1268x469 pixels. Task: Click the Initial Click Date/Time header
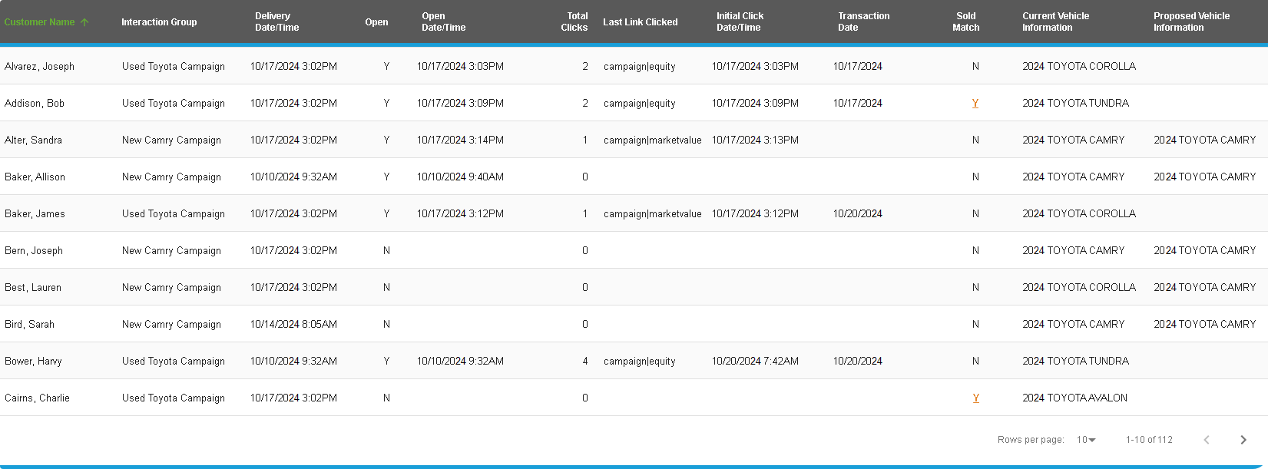coord(740,21)
